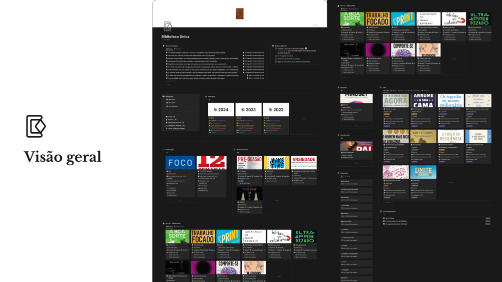Open the Pai Rico cover in Abandonados
The height and width of the screenshot is (282, 502).
click(356, 146)
